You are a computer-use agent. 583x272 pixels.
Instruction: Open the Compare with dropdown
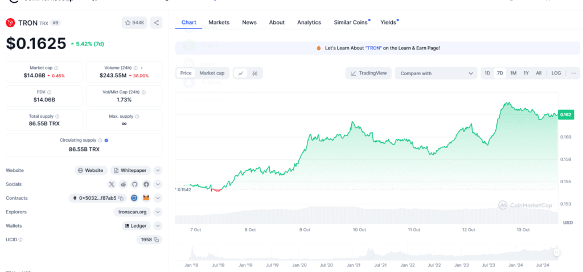click(x=436, y=73)
